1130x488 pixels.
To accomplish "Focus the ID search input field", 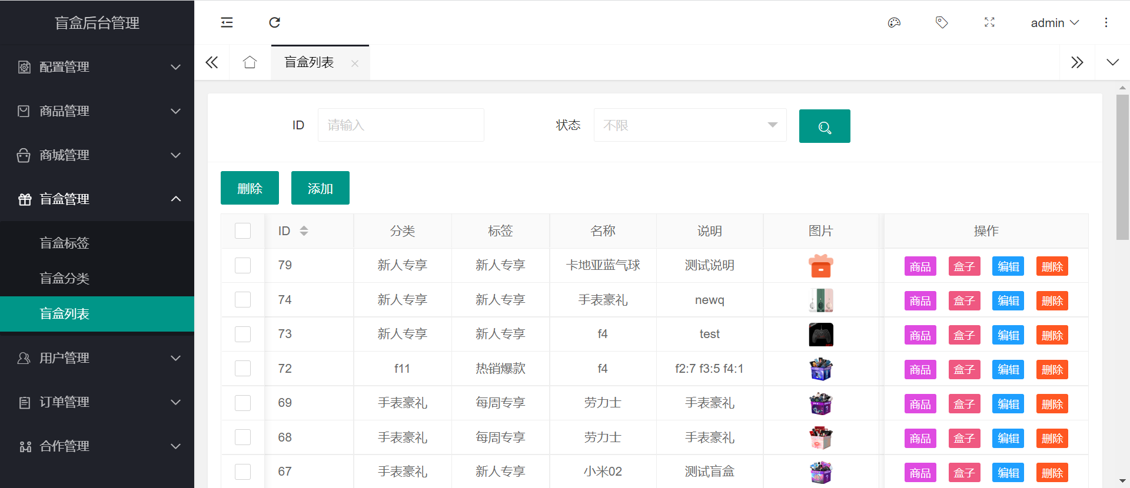I will (x=401, y=125).
